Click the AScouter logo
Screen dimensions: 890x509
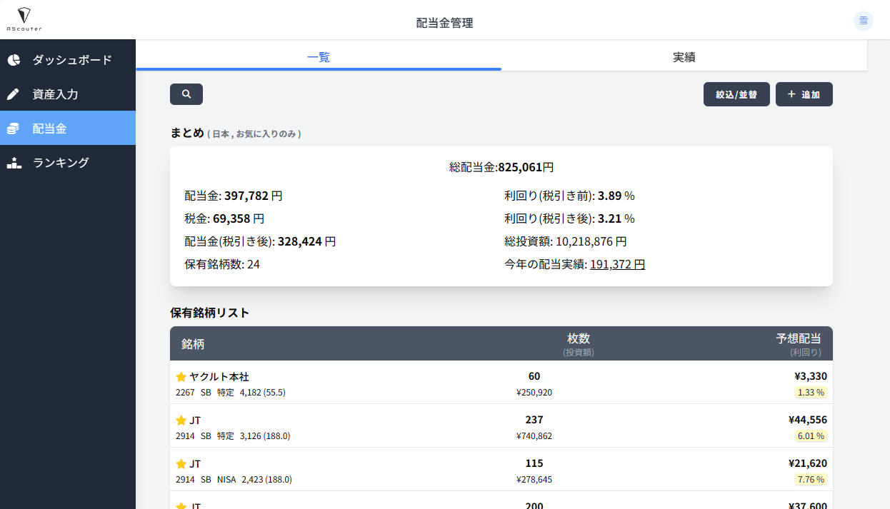click(24, 19)
